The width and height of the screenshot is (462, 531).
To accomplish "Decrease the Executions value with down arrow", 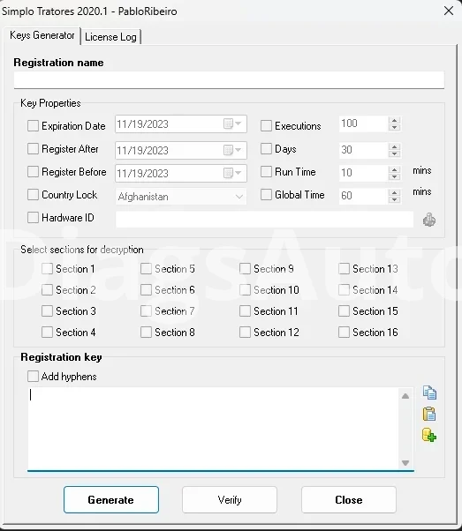I will 394,127.
